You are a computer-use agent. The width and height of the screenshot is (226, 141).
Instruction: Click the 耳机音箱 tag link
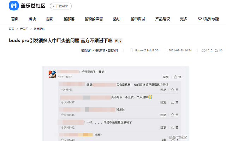[x=100, y=50]
